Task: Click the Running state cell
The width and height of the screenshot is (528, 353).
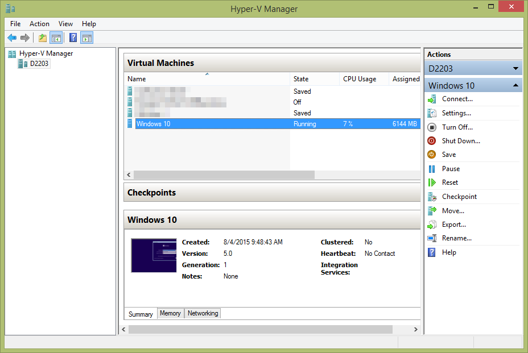Action: [x=305, y=124]
